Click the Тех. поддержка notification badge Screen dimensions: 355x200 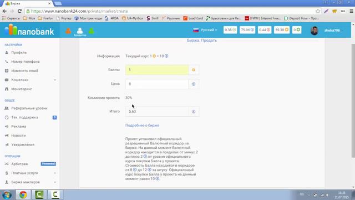coord(54,117)
